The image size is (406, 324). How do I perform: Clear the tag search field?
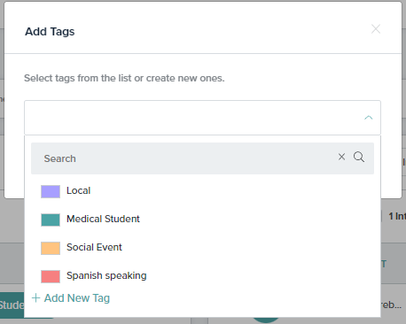[341, 157]
